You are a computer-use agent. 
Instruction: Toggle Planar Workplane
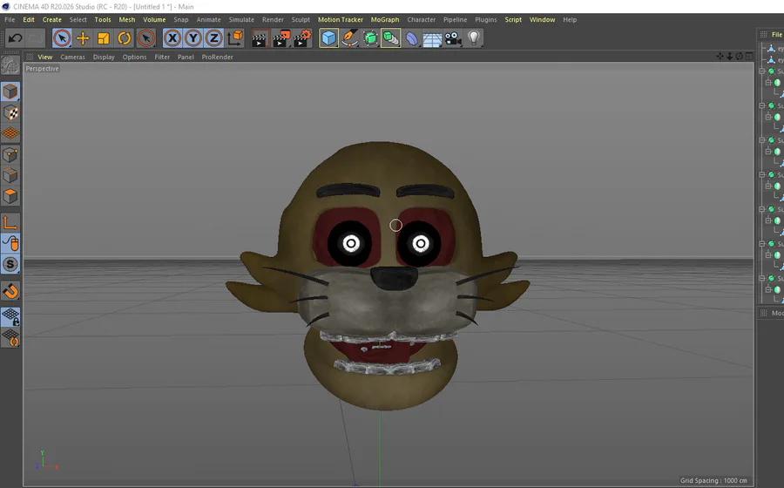tap(10, 338)
